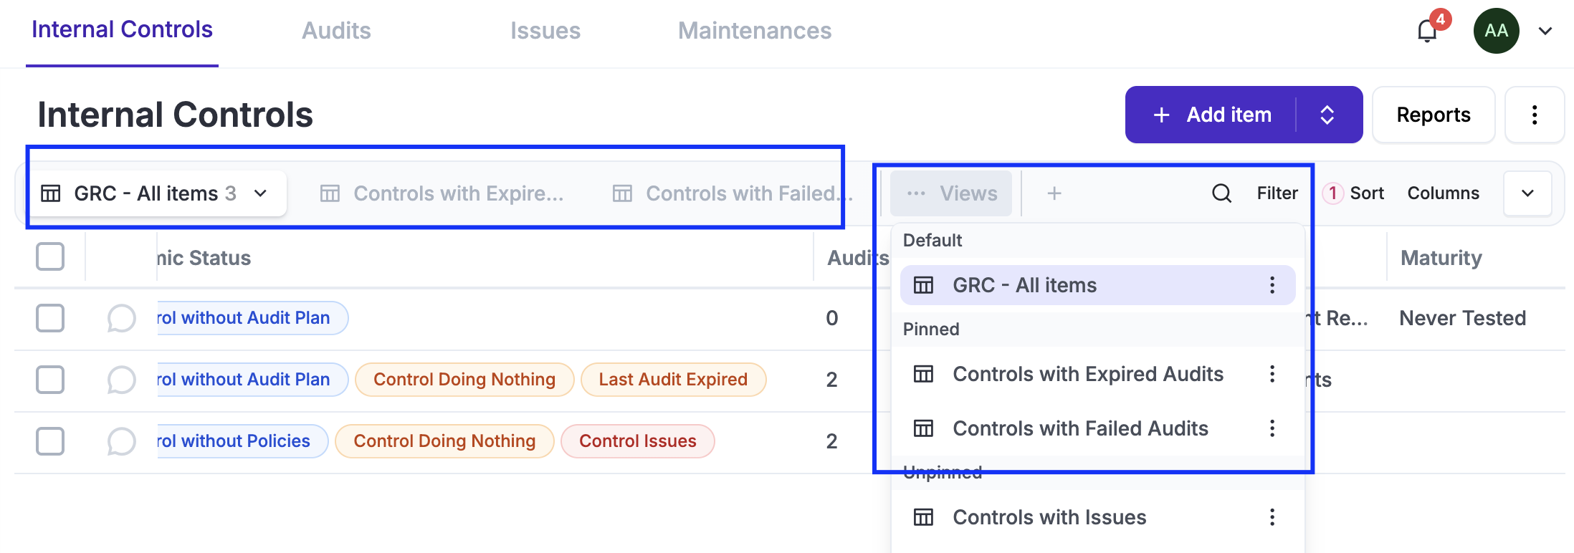Open the page-level three-dot menu
This screenshot has width=1574, height=553.
pyautogui.click(x=1534, y=115)
